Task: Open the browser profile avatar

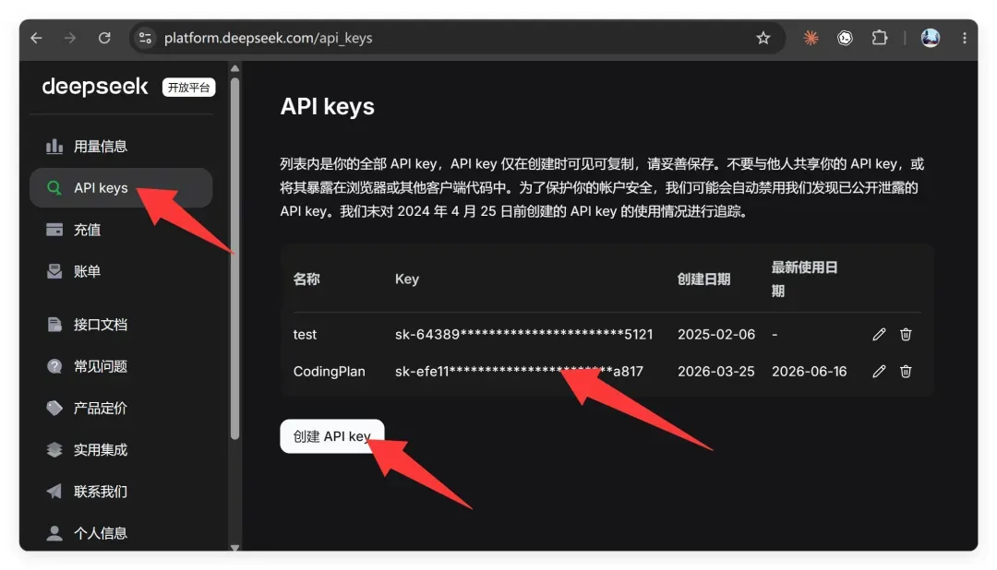Action: coord(931,38)
